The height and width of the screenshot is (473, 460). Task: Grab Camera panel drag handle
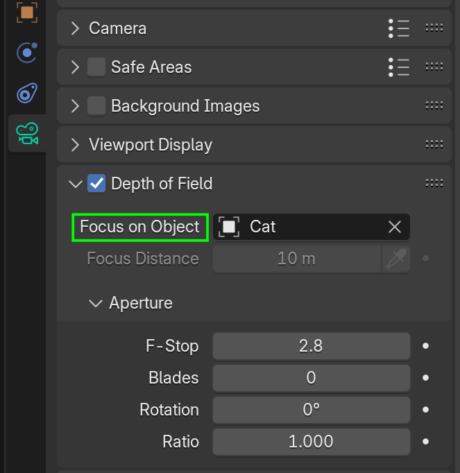434,28
